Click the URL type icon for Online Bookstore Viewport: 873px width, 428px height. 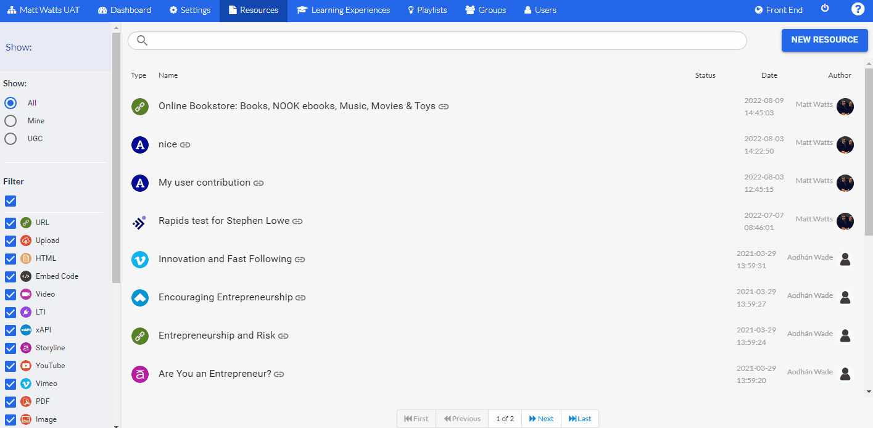click(x=140, y=106)
